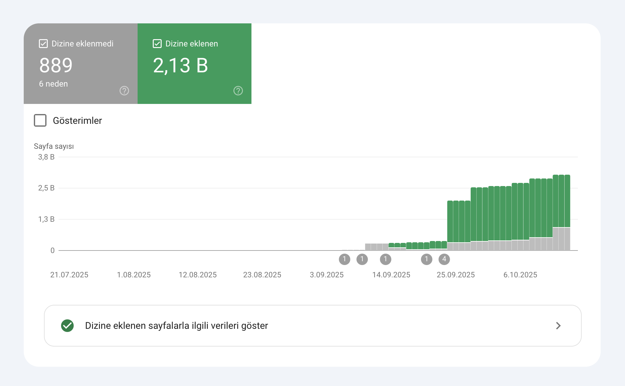Click the green bar above 25.09.2025
This screenshot has height=386, width=625.
coord(456,221)
